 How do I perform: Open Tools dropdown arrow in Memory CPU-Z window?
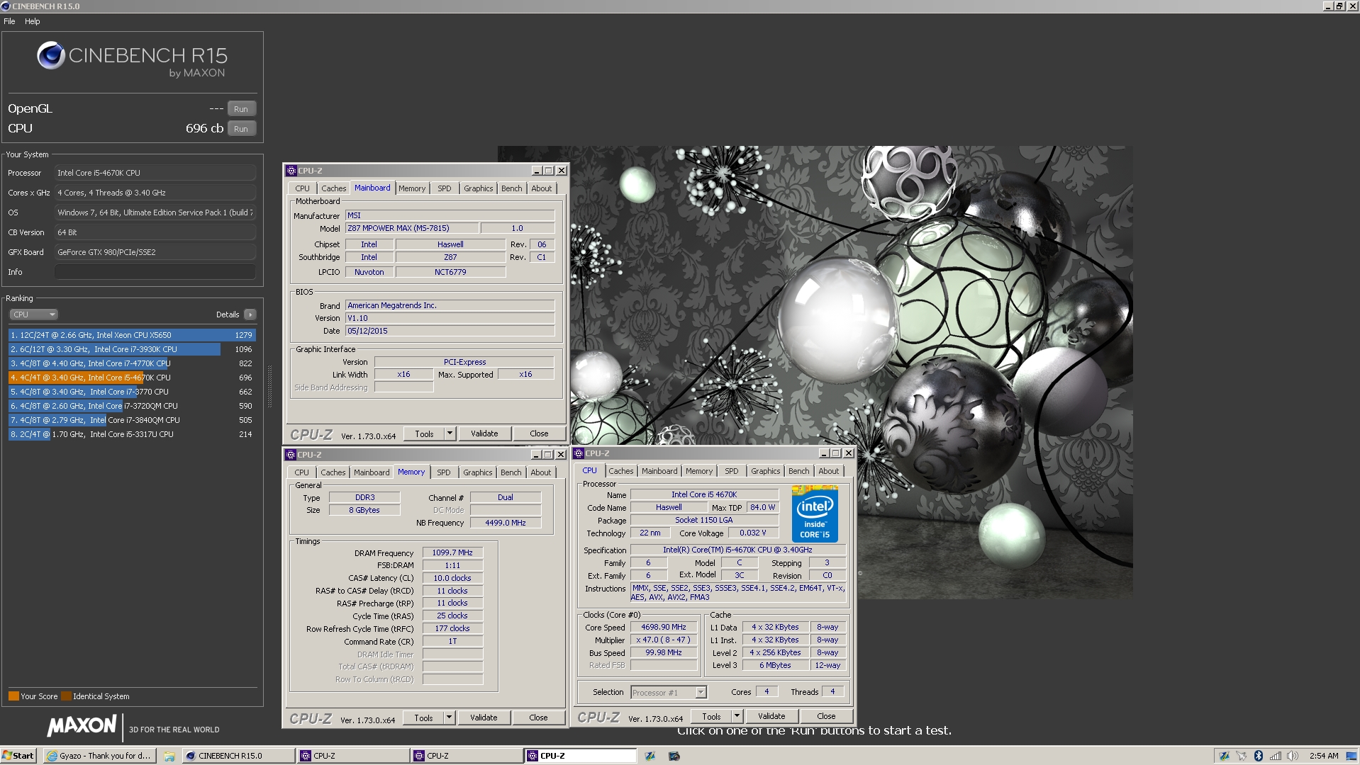[449, 718]
